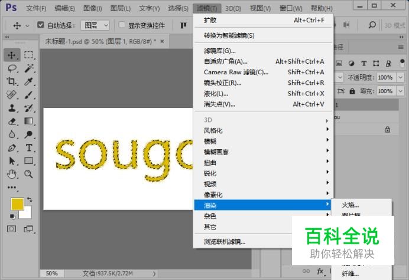
Task: Select the Rectangle shape tool
Action: [29, 161]
